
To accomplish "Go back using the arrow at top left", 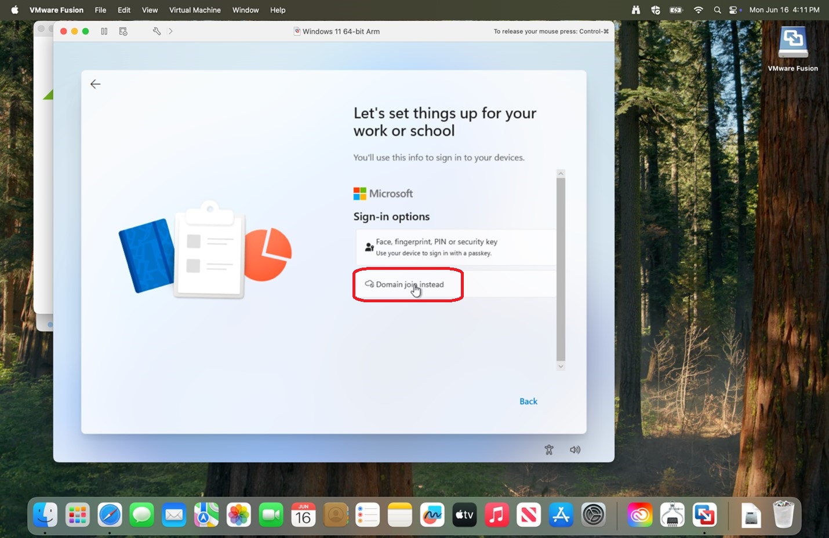I will (96, 84).
